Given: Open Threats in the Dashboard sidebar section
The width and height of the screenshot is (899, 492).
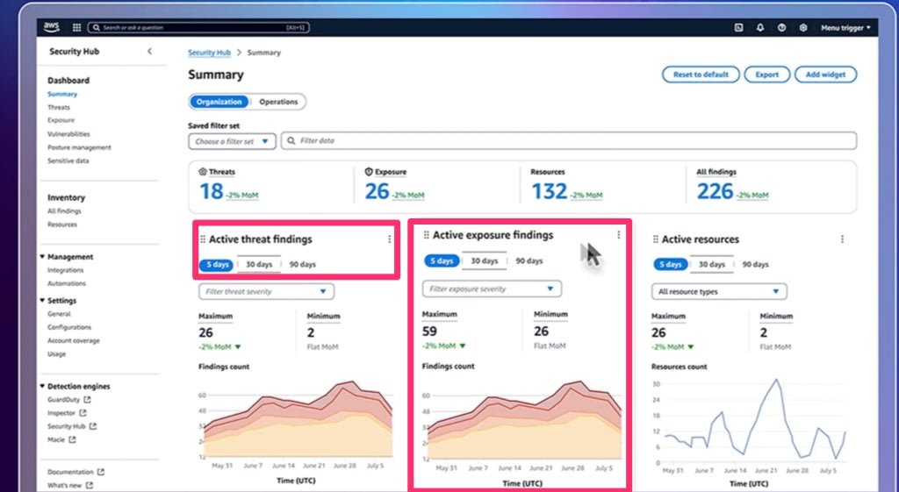Looking at the screenshot, I should [59, 107].
